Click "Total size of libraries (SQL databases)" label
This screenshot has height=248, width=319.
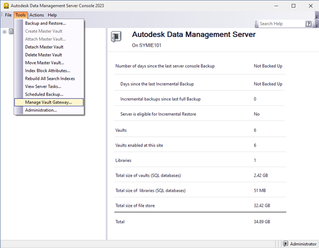click(150, 190)
